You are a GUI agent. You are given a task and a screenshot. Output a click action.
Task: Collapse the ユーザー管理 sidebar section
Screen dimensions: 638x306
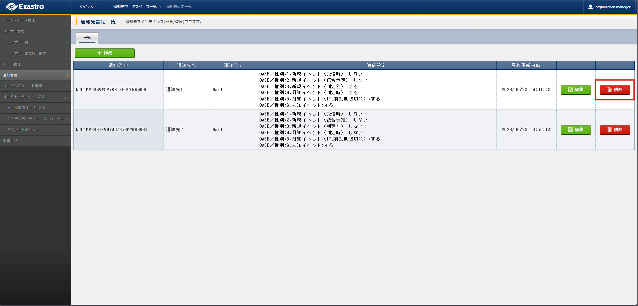[35, 31]
